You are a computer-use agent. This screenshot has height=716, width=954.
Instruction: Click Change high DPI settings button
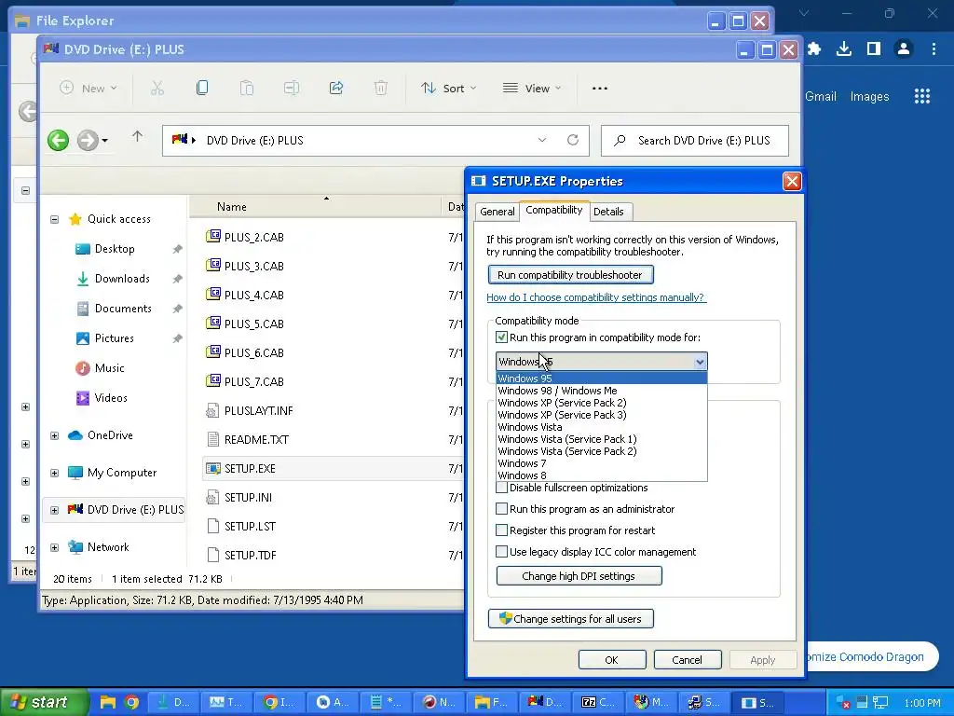point(579,576)
